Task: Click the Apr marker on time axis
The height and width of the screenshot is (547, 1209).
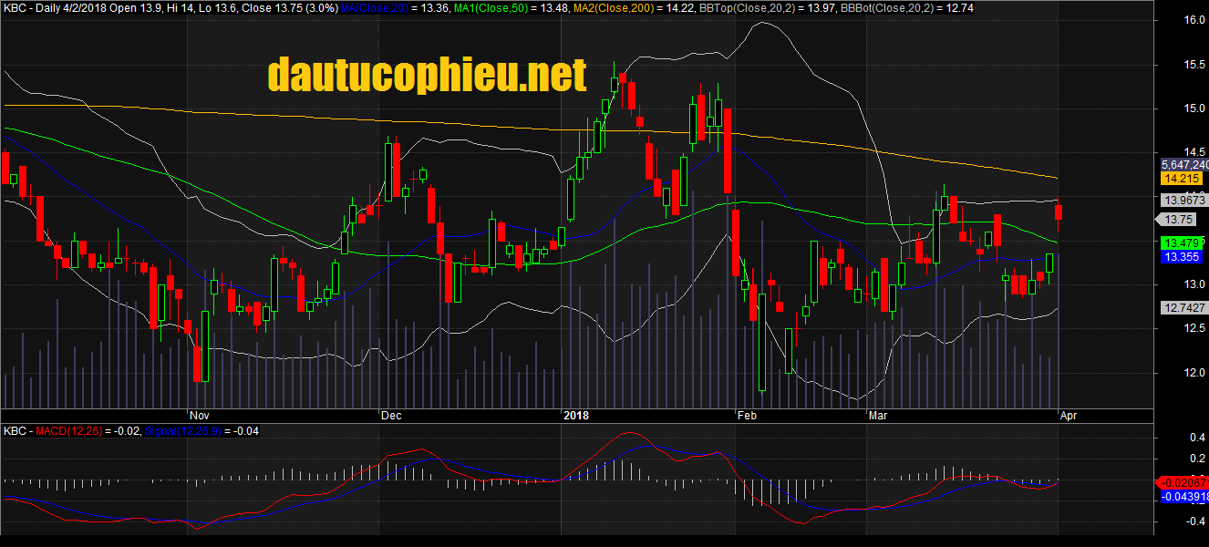Action: (1068, 415)
